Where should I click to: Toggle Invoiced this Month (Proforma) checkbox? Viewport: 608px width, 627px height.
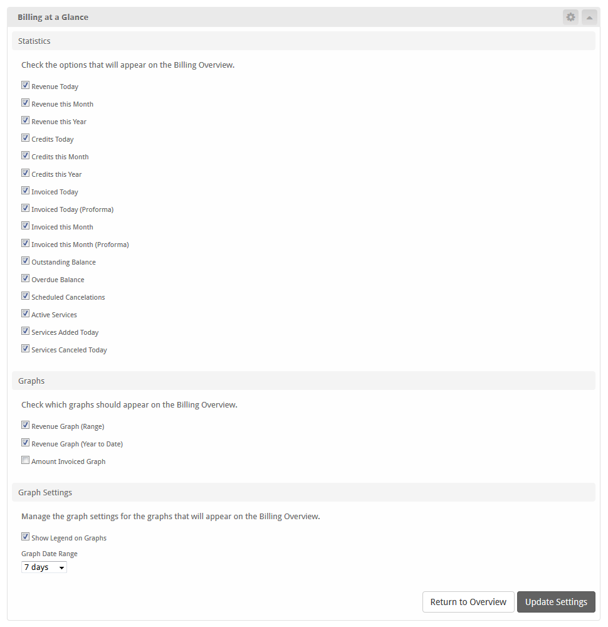pos(26,243)
